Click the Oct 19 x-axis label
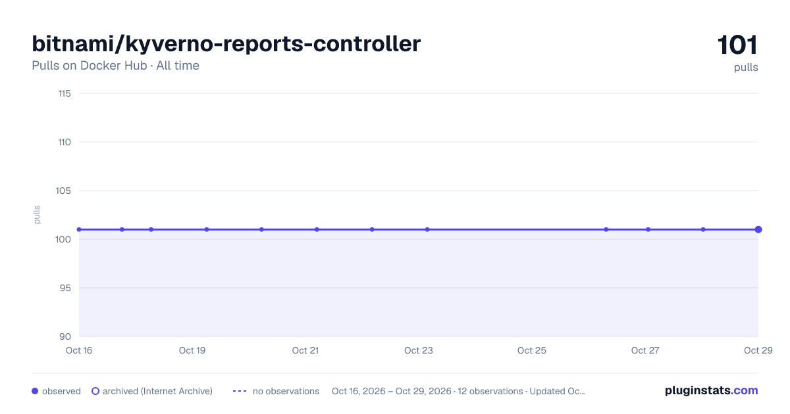 [192, 350]
